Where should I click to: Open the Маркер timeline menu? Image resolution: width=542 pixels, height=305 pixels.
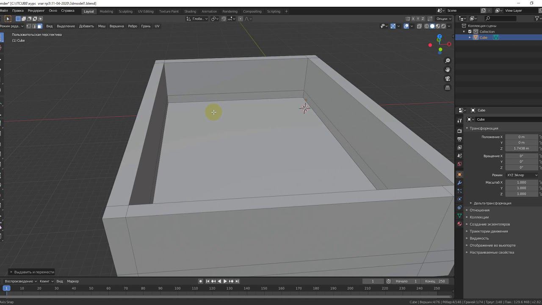click(x=73, y=281)
